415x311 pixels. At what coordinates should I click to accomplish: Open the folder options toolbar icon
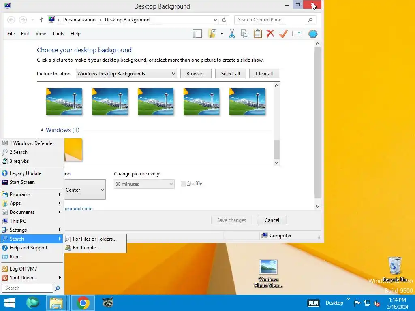coord(213,34)
